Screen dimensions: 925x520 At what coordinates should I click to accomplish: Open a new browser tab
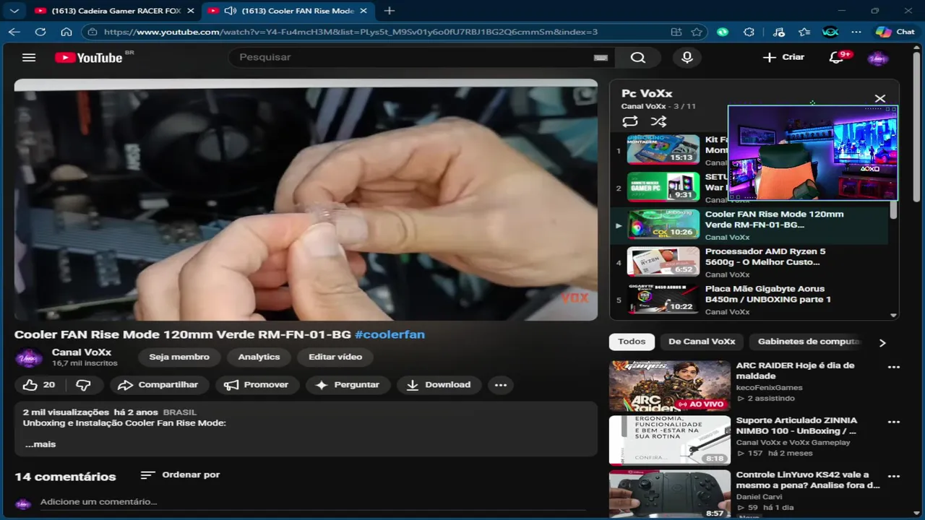[x=390, y=11]
